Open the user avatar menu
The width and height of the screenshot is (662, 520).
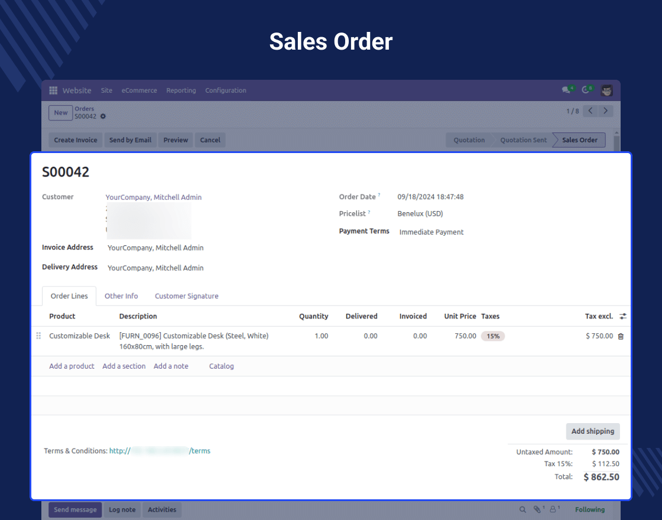(606, 90)
